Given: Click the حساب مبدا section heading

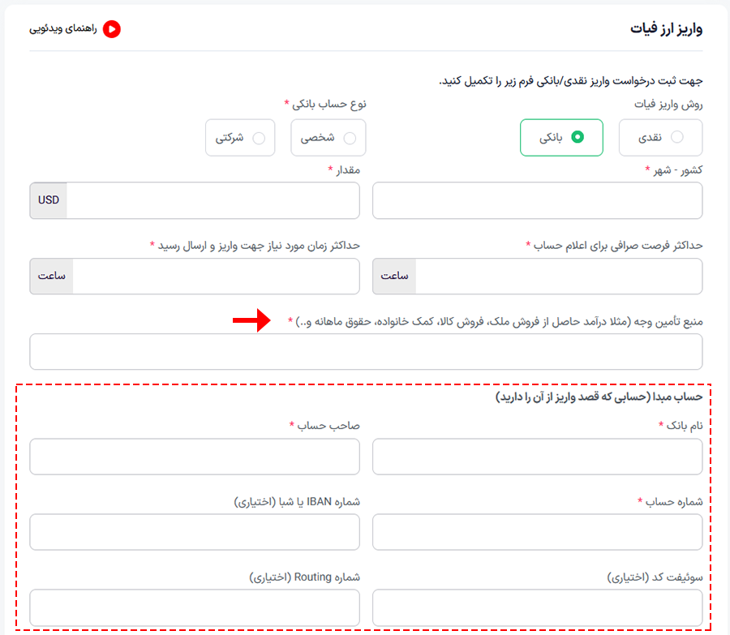Looking at the screenshot, I should [x=599, y=397].
